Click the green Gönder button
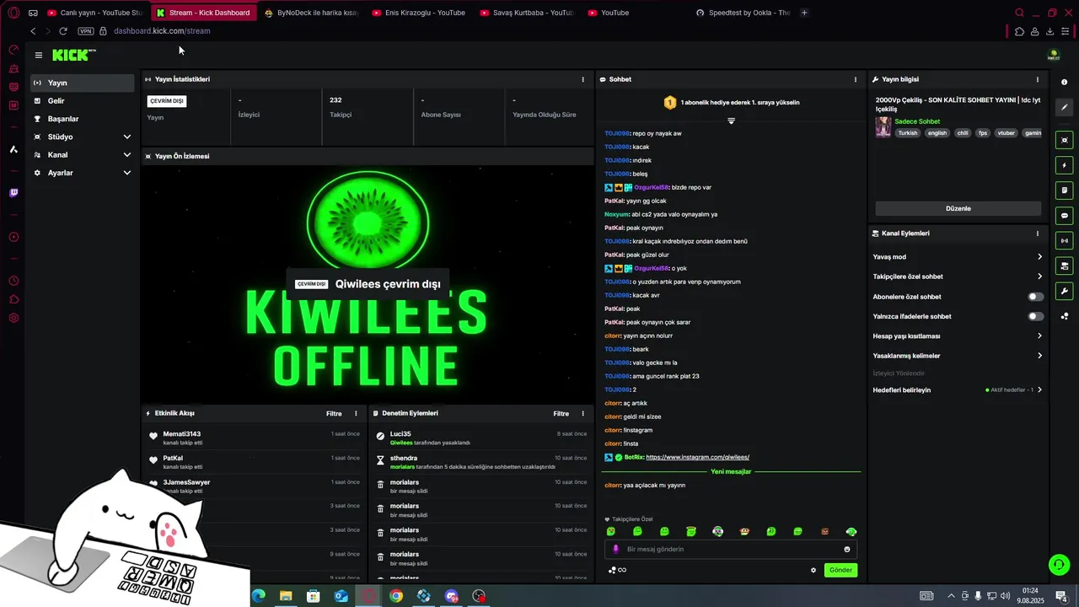1079x607 pixels. pos(840,570)
